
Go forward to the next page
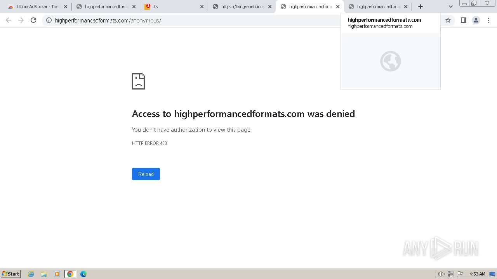(x=21, y=20)
